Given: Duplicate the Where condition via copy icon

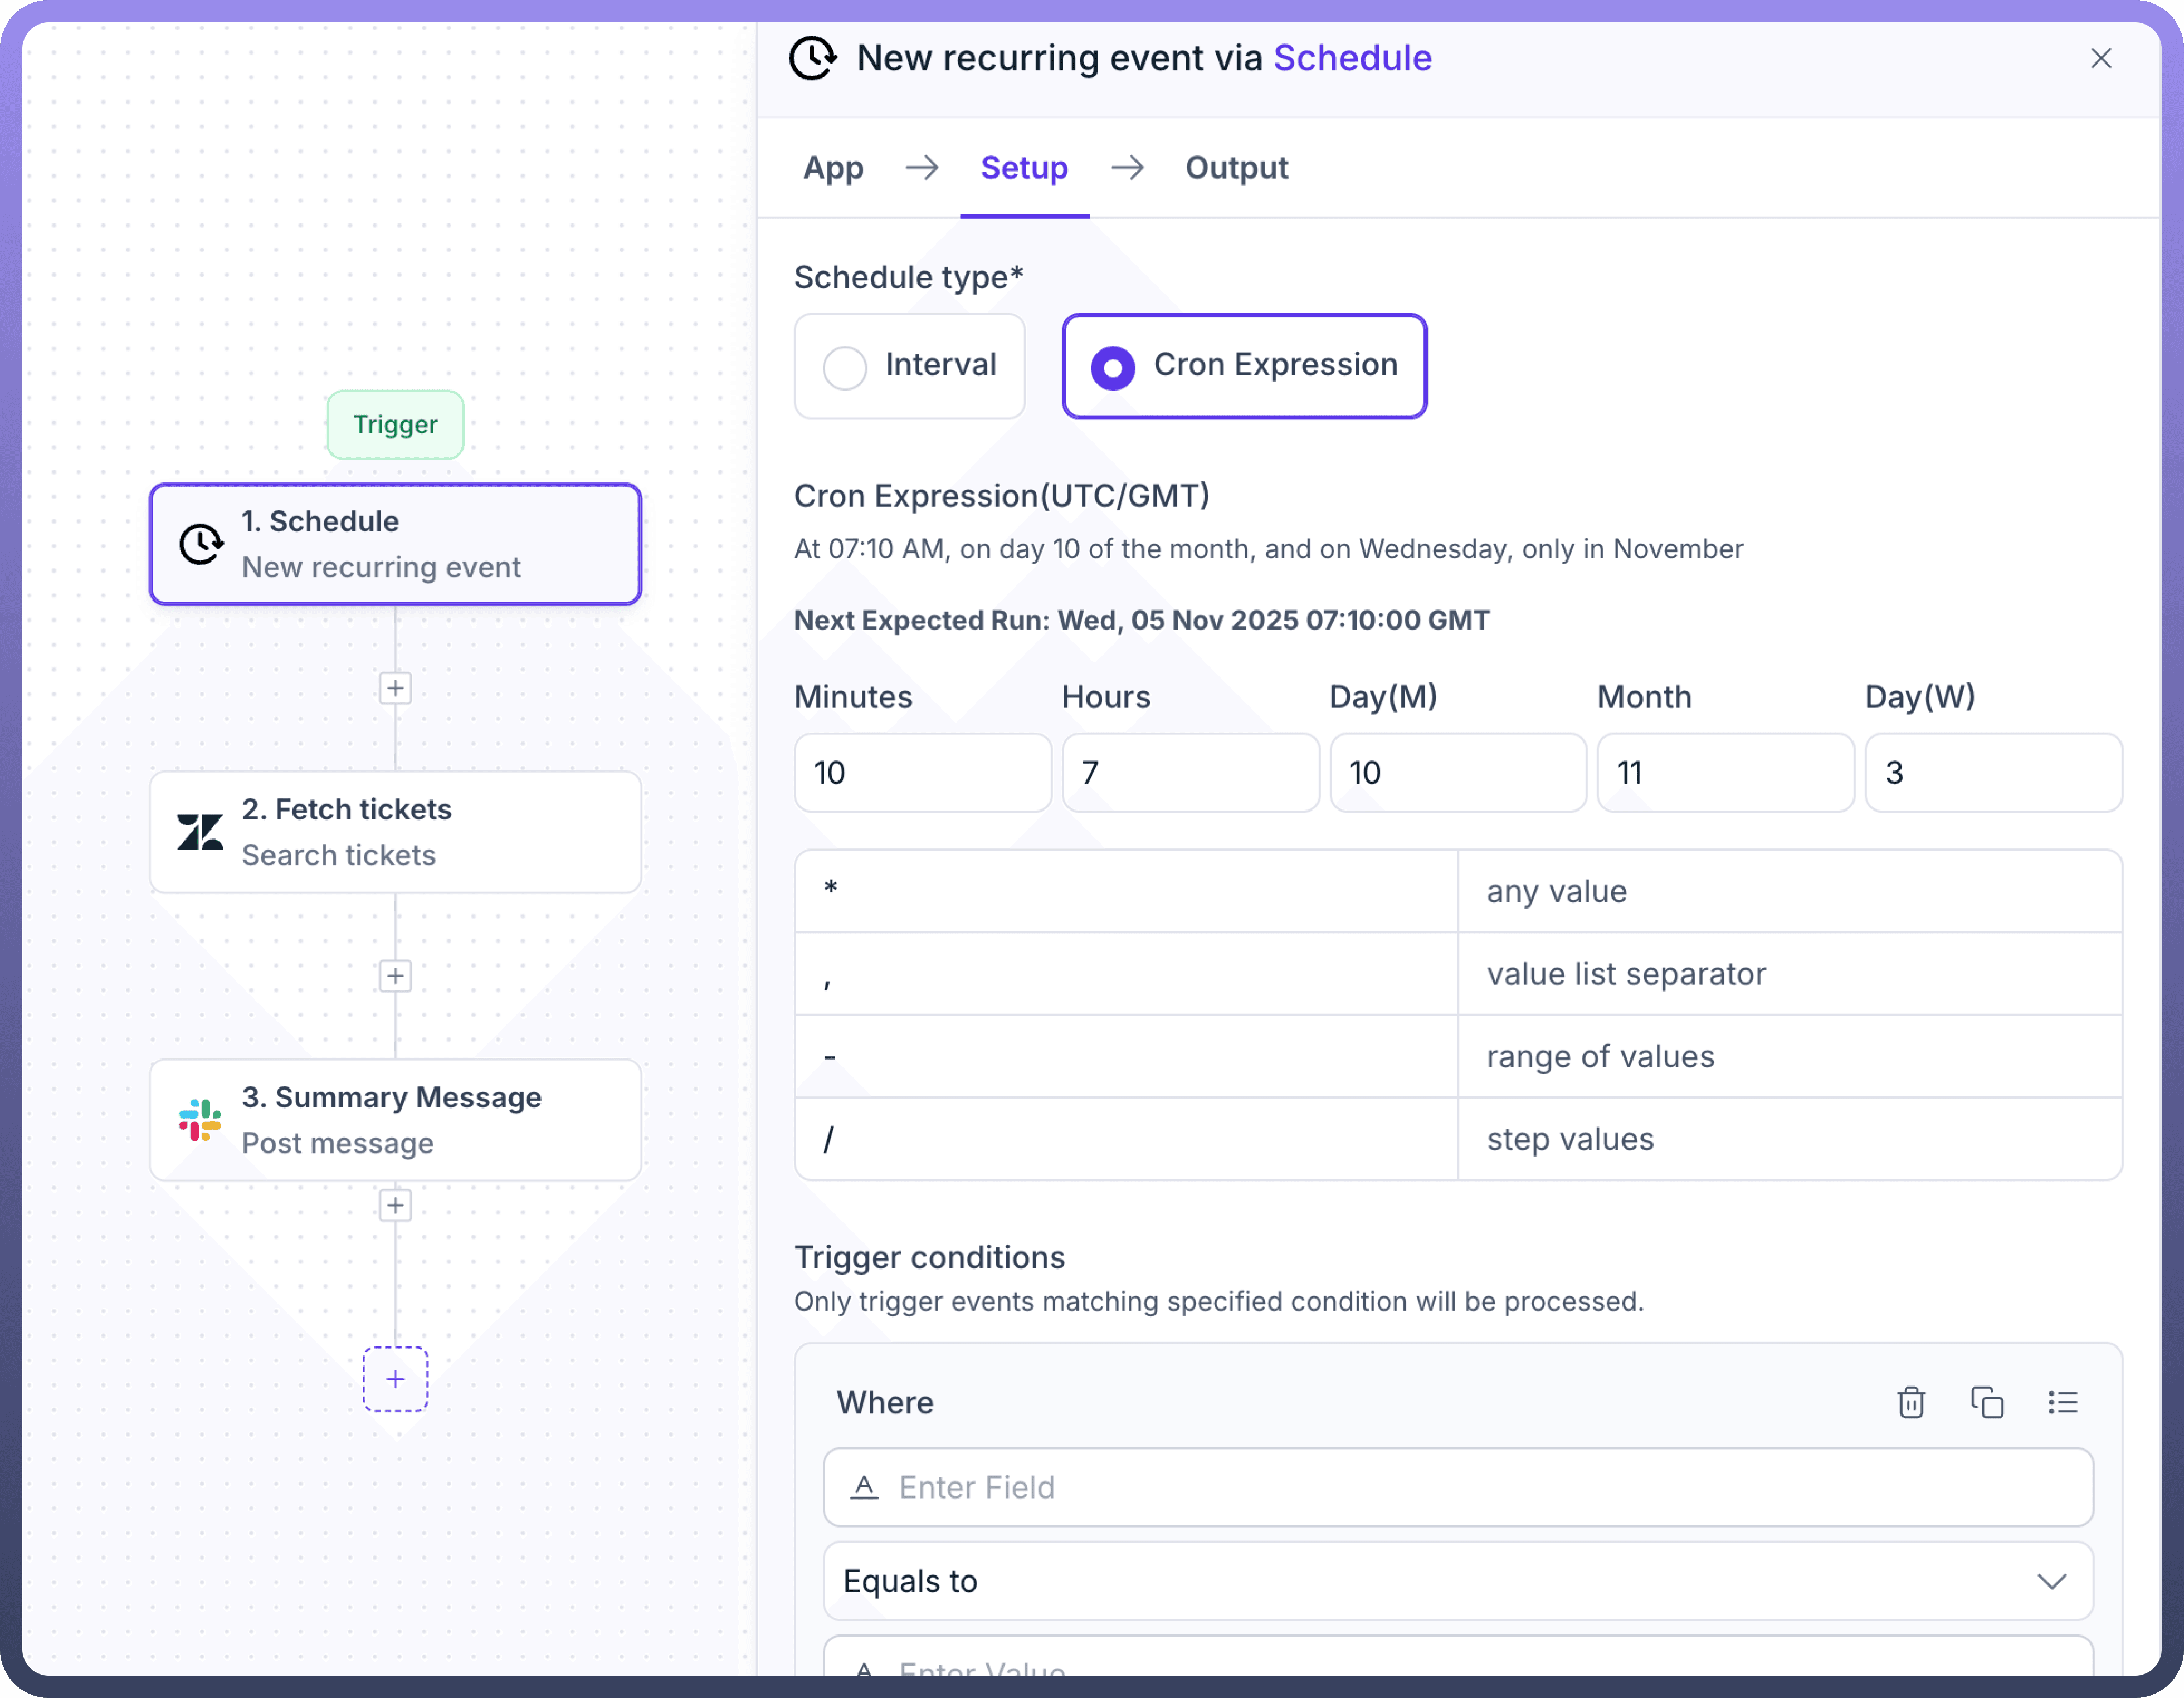Looking at the screenshot, I should click(x=1986, y=1402).
